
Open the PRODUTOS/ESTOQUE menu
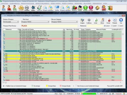click(x=27, y=4)
